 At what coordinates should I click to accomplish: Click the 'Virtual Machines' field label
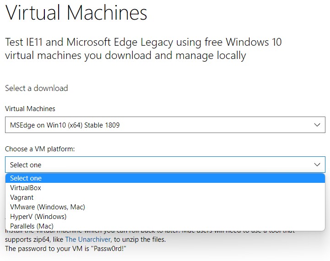click(30, 109)
